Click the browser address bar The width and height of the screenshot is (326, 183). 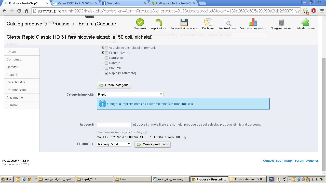coord(166,11)
